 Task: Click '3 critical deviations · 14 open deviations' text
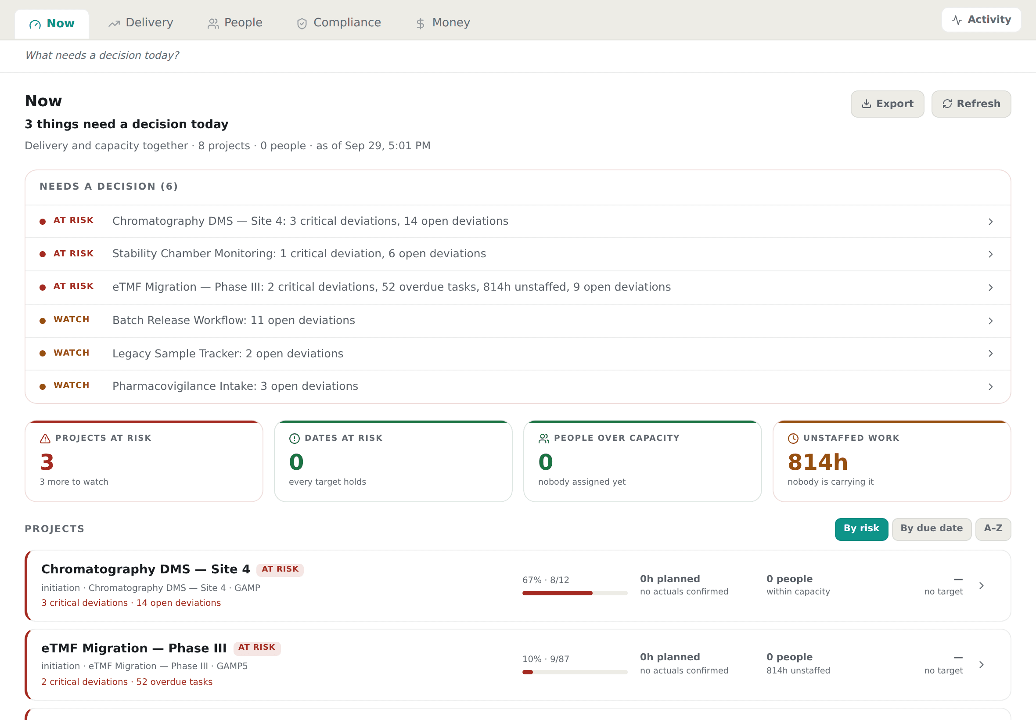(131, 603)
